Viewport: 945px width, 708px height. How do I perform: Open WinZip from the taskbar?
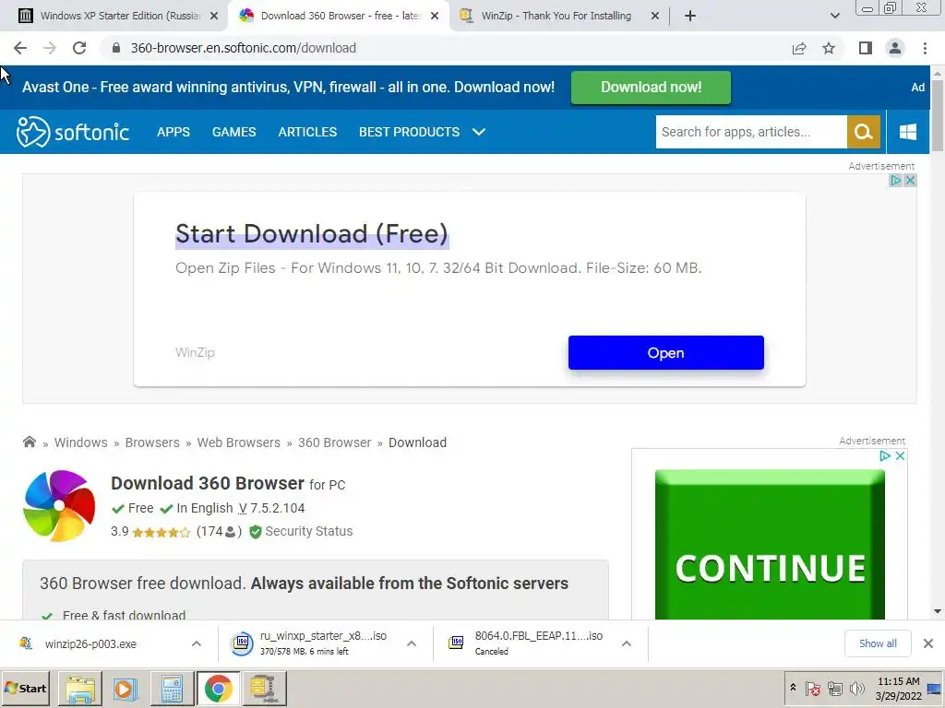264,688
